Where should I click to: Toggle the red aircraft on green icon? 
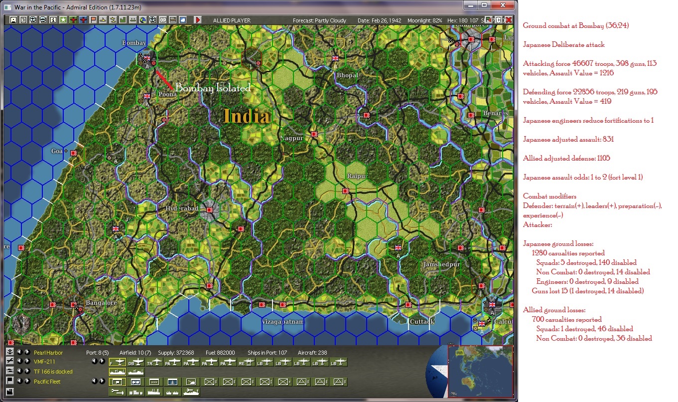click(73, 20)
